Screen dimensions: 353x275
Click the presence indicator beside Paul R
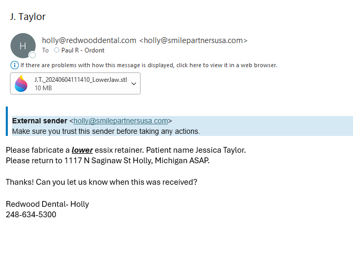(57, 50)
